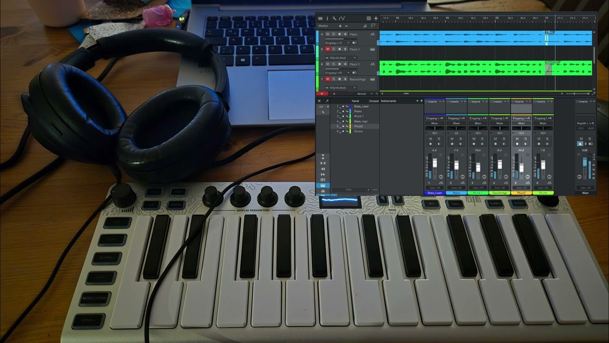Solo the Drums mixer channel
Image resolution: width=609 pixels, height=343 pixels.
[547, 139]
